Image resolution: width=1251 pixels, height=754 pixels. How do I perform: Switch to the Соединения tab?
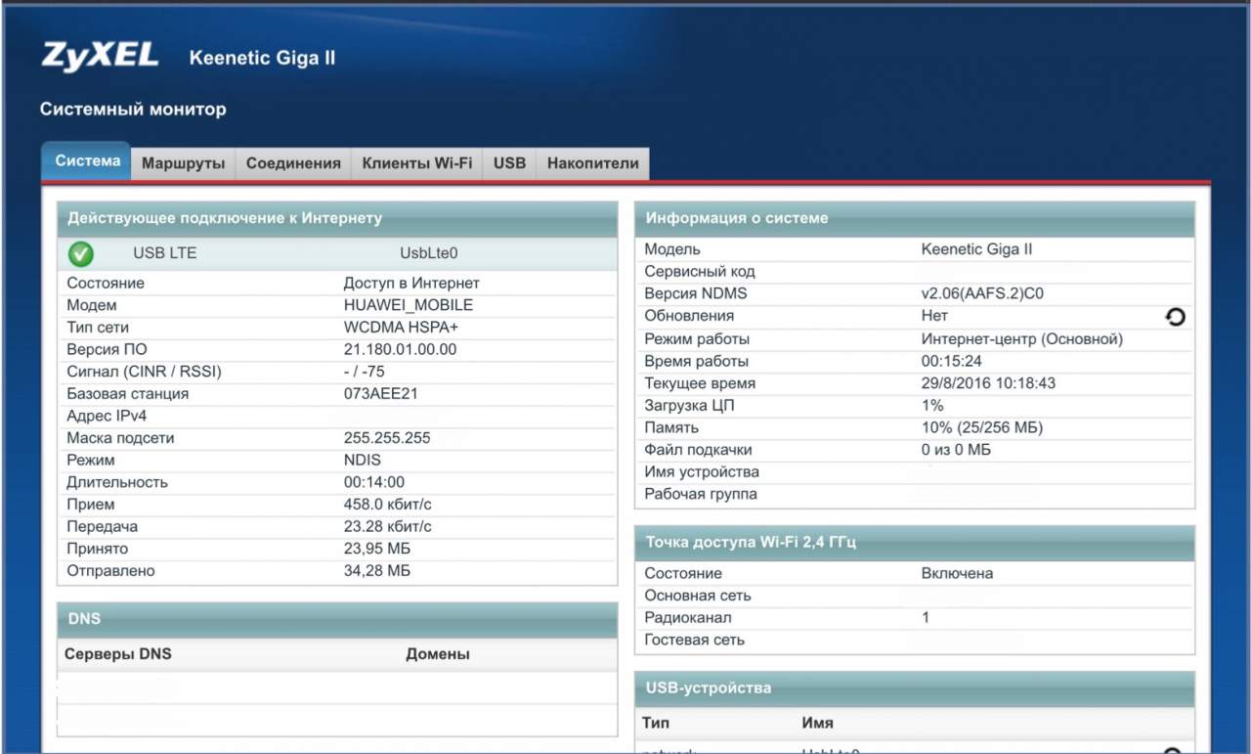tap(293, 163)
